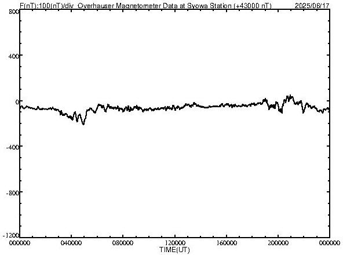Select the 120000 time tick label
Viewport: 343px width, 255px height.
(x=175, y=243)
